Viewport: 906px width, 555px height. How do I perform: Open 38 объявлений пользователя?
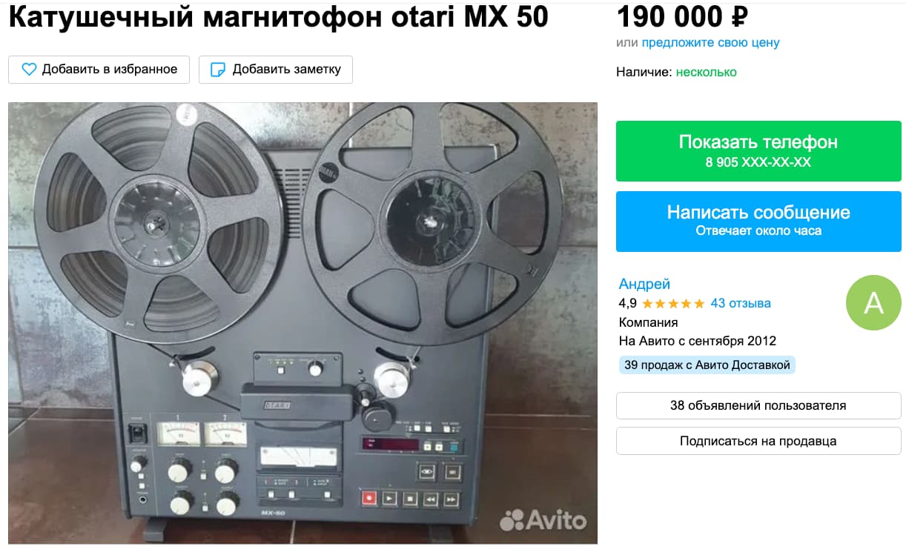(758, 405)
